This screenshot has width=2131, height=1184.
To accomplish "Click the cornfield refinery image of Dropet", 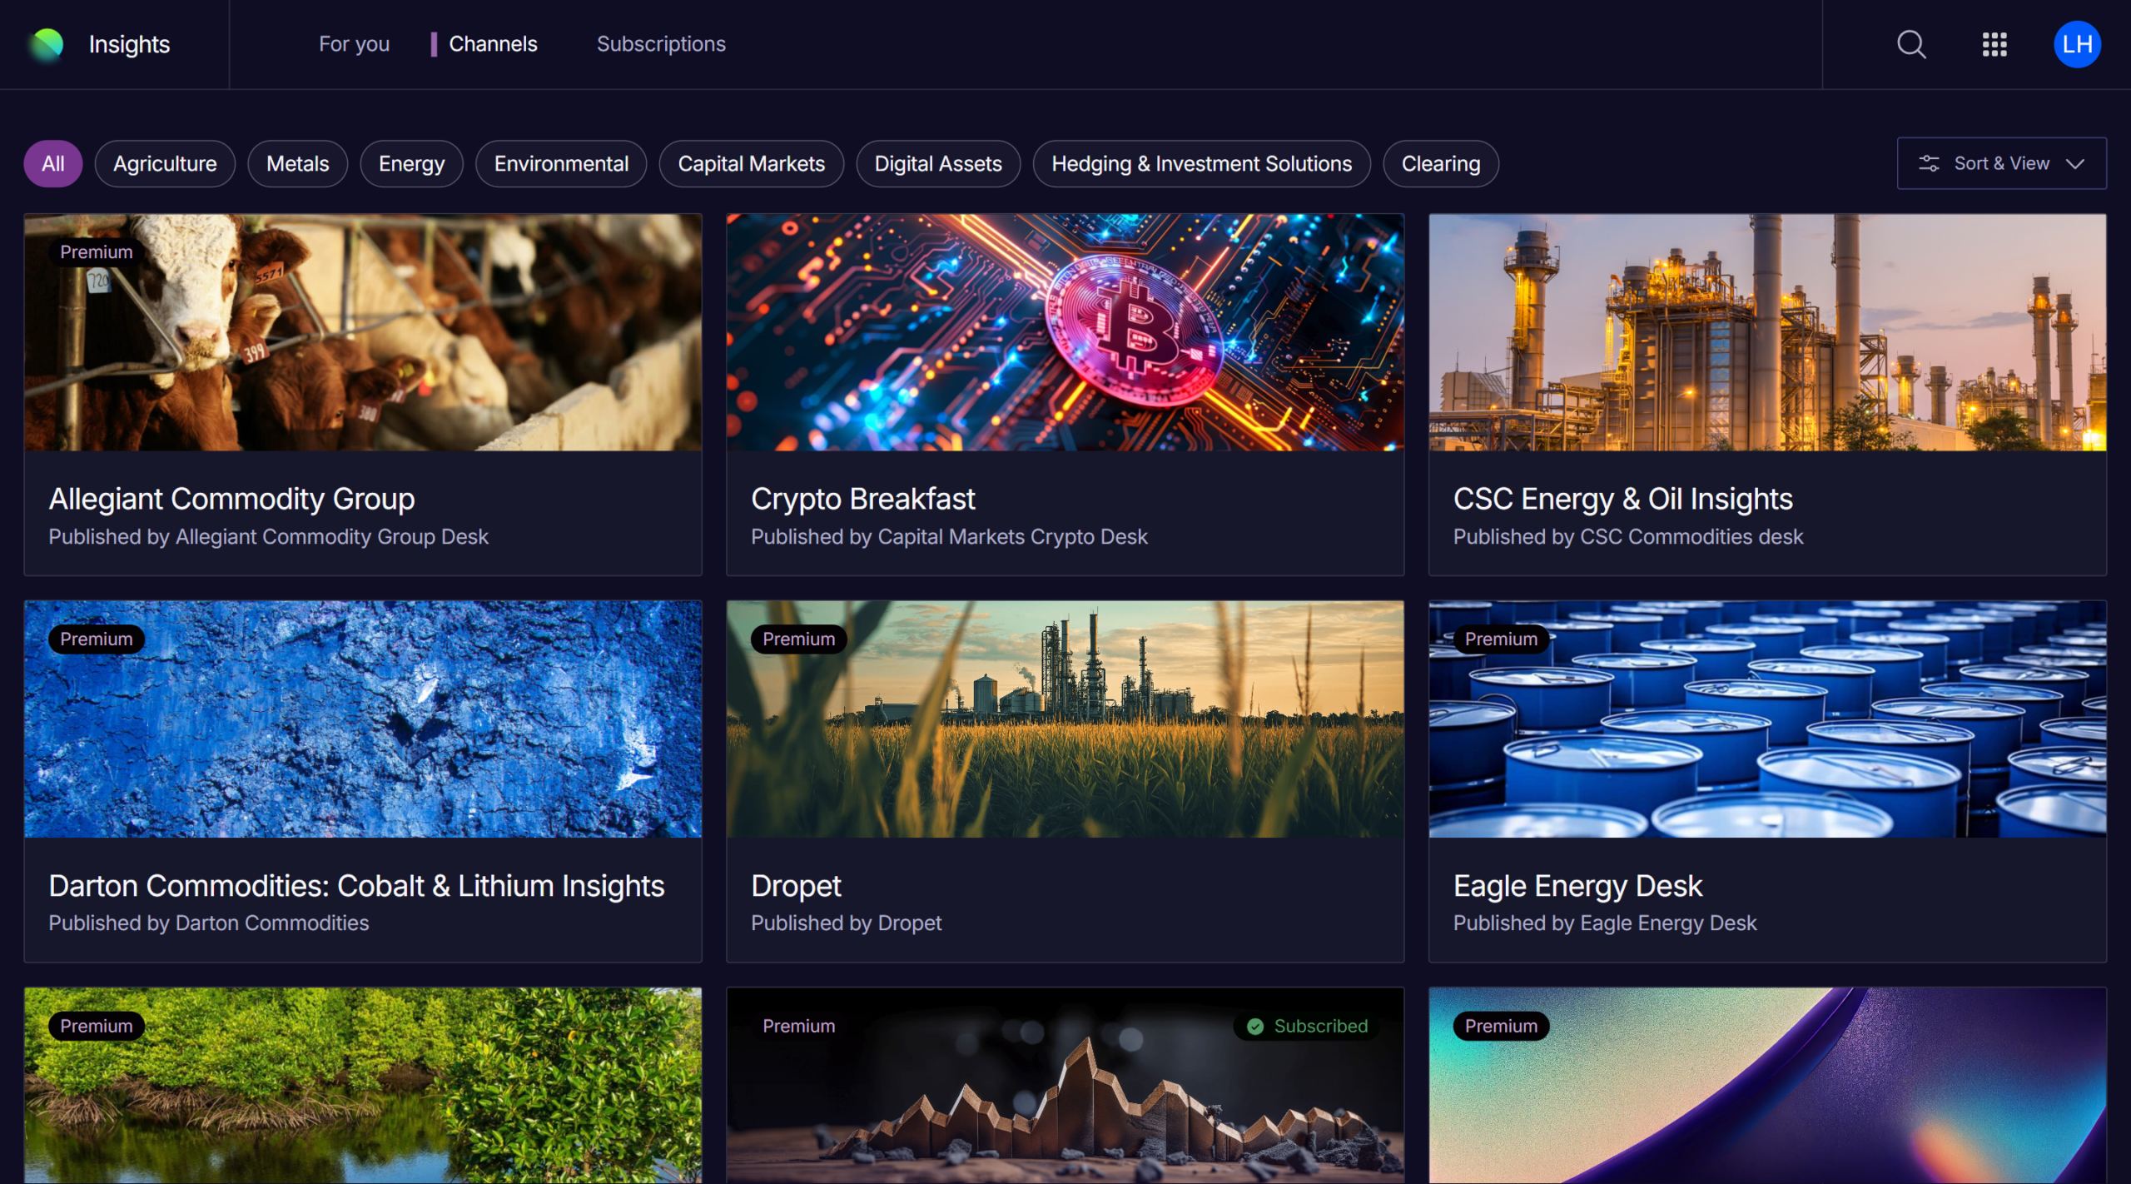I will 1065,719.
